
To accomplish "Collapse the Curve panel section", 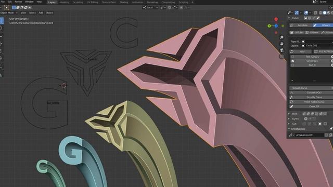I will point(289,18).
